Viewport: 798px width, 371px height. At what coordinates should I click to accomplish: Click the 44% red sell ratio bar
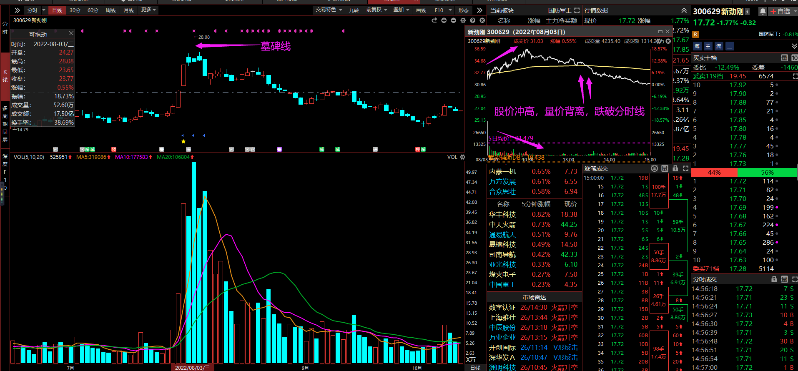[x=714, y=172]
